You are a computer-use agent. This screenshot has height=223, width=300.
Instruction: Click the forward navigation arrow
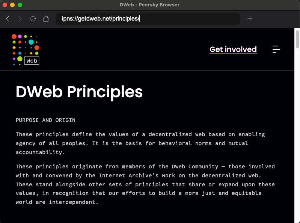click(20, 19)
